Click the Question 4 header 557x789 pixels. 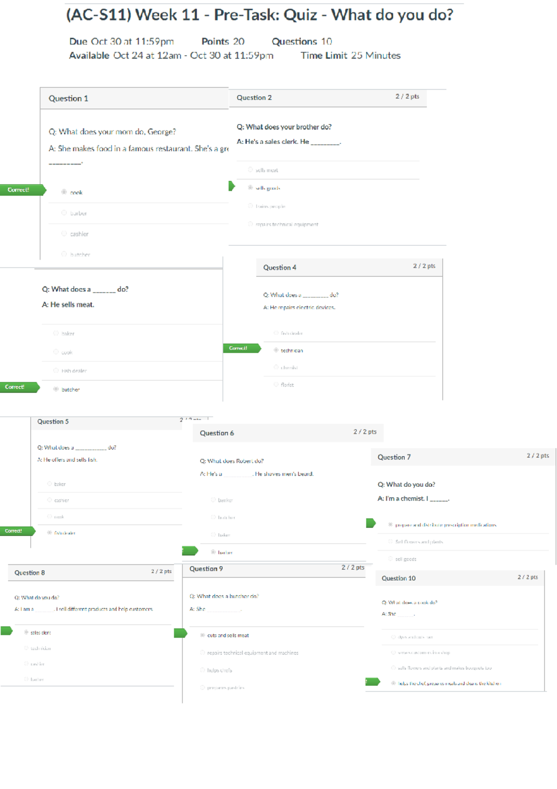pos(279,268)
